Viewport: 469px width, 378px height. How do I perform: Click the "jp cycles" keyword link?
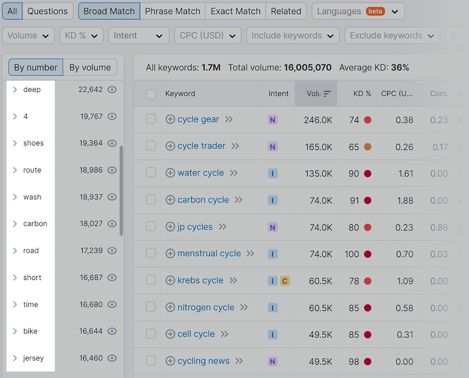195,227
